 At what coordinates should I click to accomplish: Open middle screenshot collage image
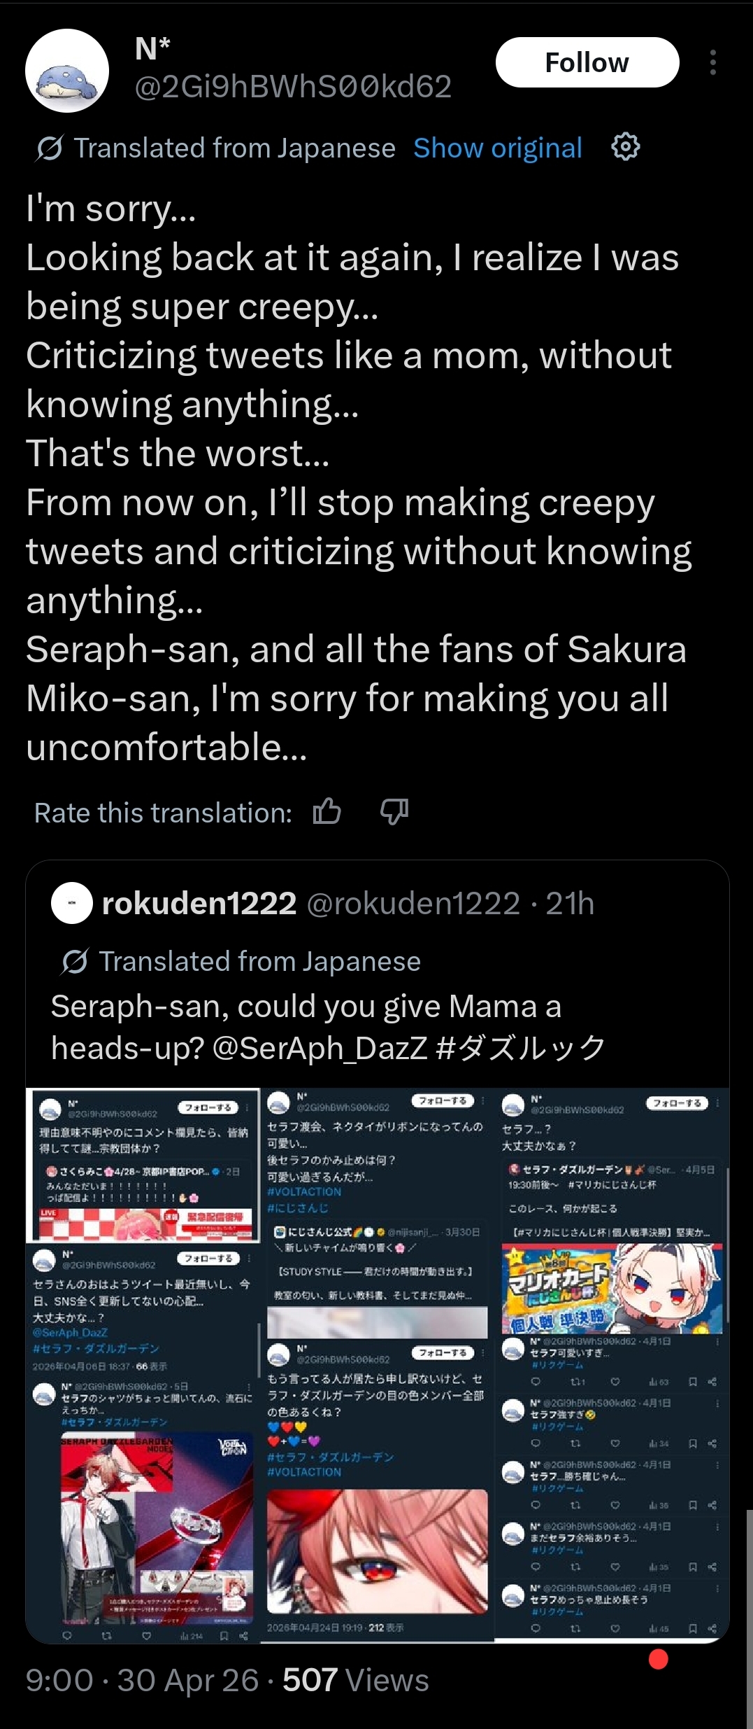click(378, 1365)
